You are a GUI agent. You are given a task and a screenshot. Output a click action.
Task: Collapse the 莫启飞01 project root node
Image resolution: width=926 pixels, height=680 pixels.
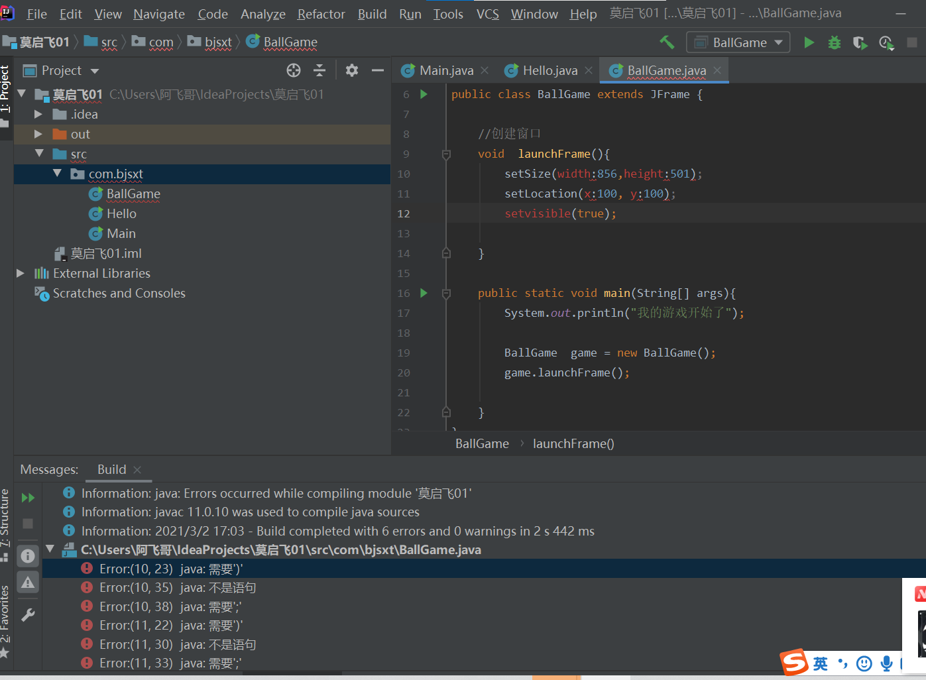[21, 94]
